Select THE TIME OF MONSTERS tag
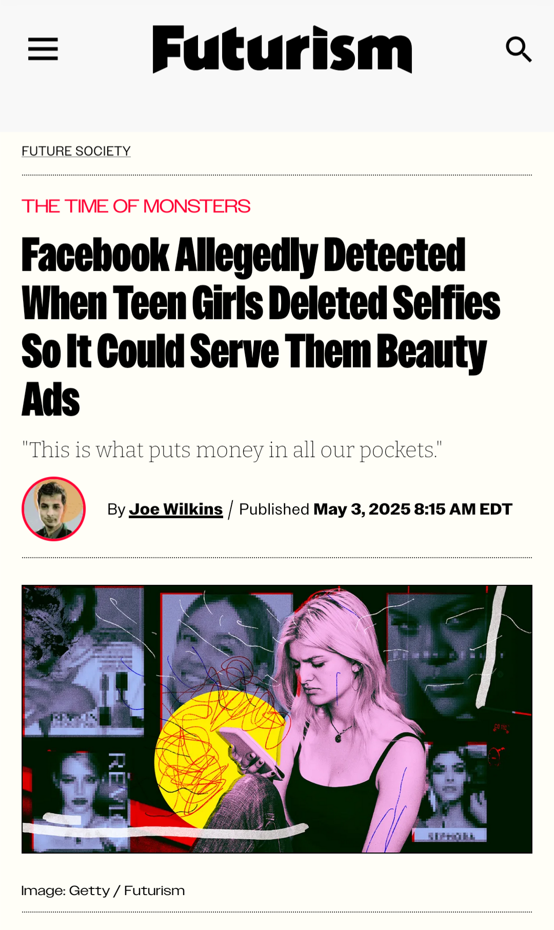Image resolution: width=554 pixels, height=930 pixels. pyautogui.click(x=136, y=206)
